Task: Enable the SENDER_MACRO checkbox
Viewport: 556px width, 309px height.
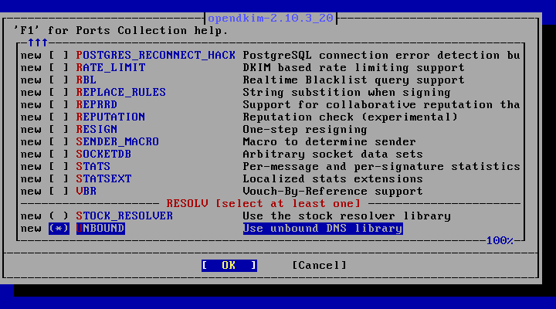Action: pos(59,142)
